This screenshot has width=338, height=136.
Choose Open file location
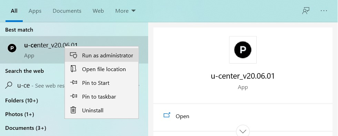102,69
